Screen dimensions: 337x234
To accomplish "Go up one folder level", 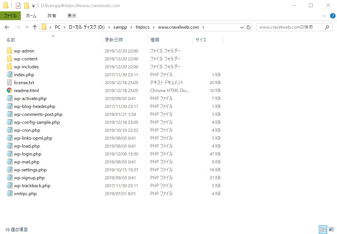I will tap(34, 27).
